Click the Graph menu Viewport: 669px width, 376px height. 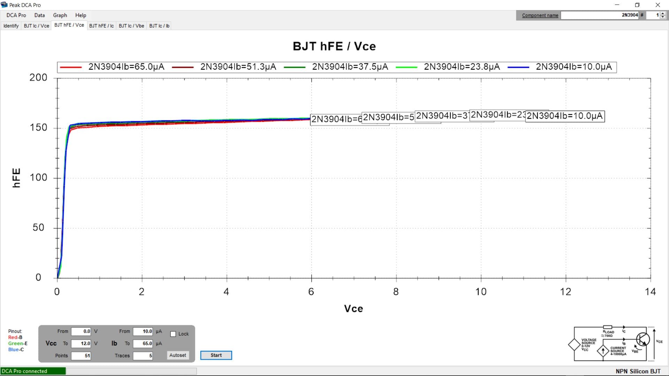tap(60, 15)
